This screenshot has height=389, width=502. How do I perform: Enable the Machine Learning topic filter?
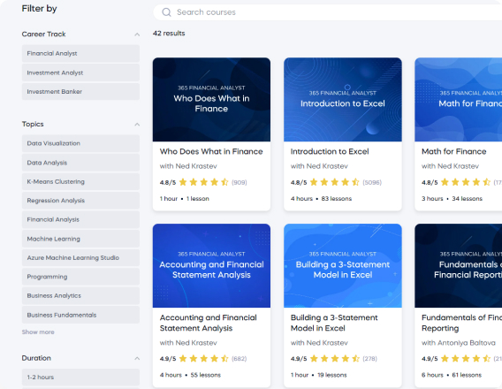80,239
